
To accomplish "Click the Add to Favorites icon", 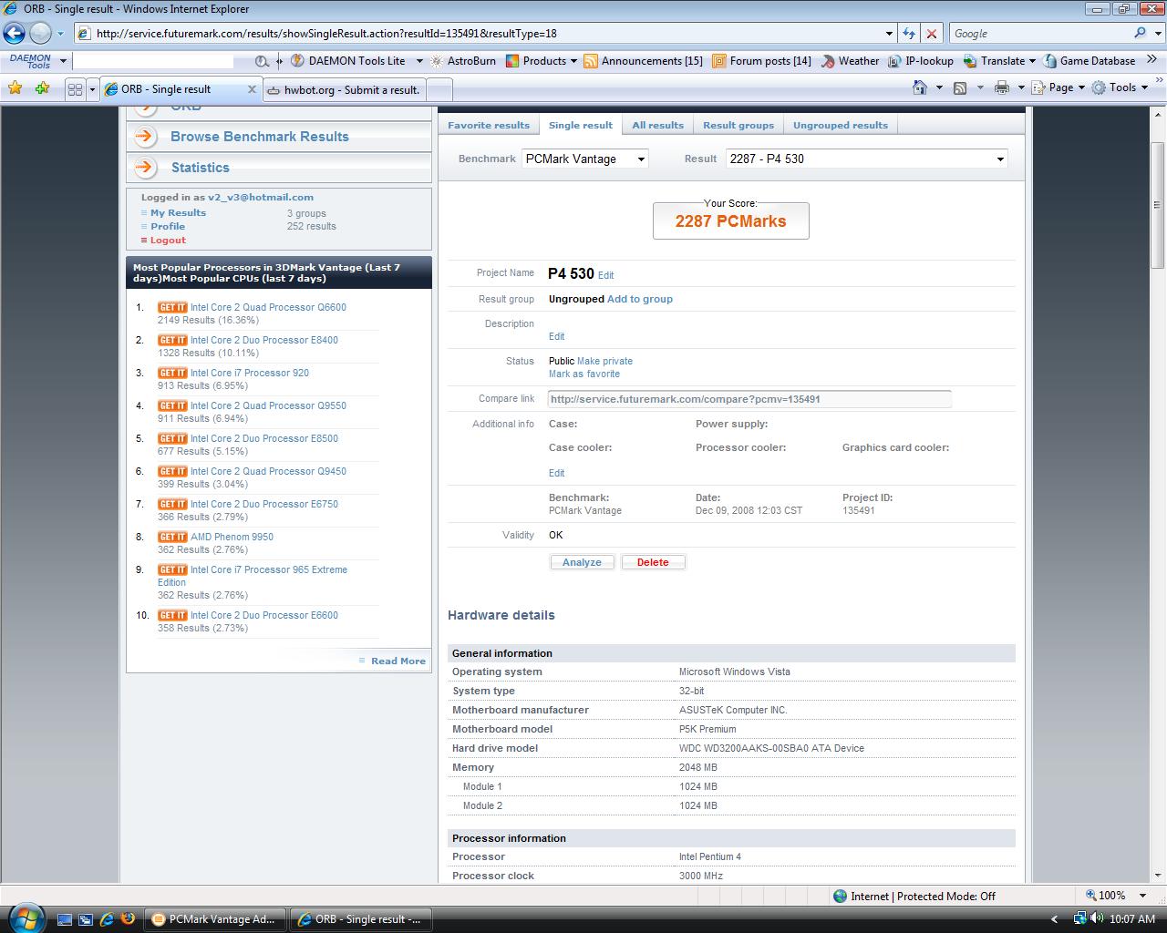I will point(42,88).
